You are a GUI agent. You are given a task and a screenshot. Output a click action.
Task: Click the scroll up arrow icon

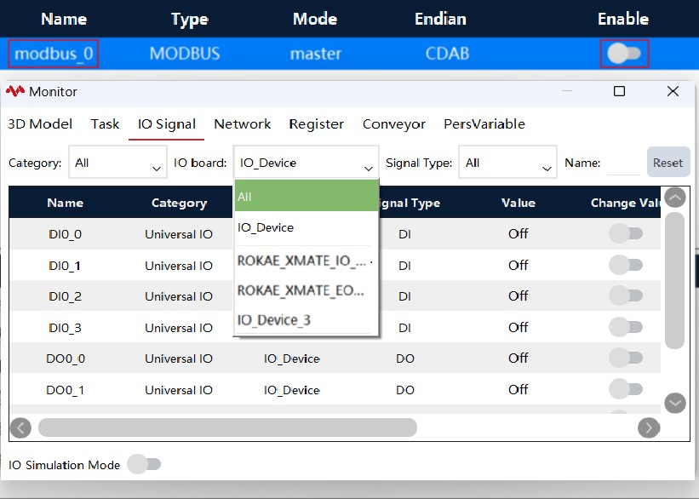click(675, 198)
